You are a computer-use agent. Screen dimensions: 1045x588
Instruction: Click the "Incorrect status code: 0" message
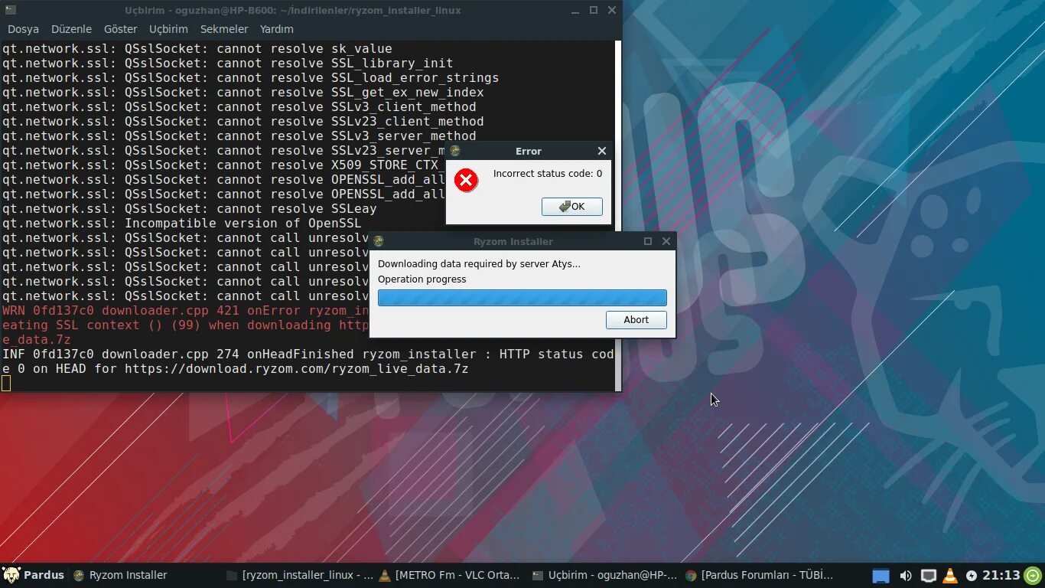(548, 174)
